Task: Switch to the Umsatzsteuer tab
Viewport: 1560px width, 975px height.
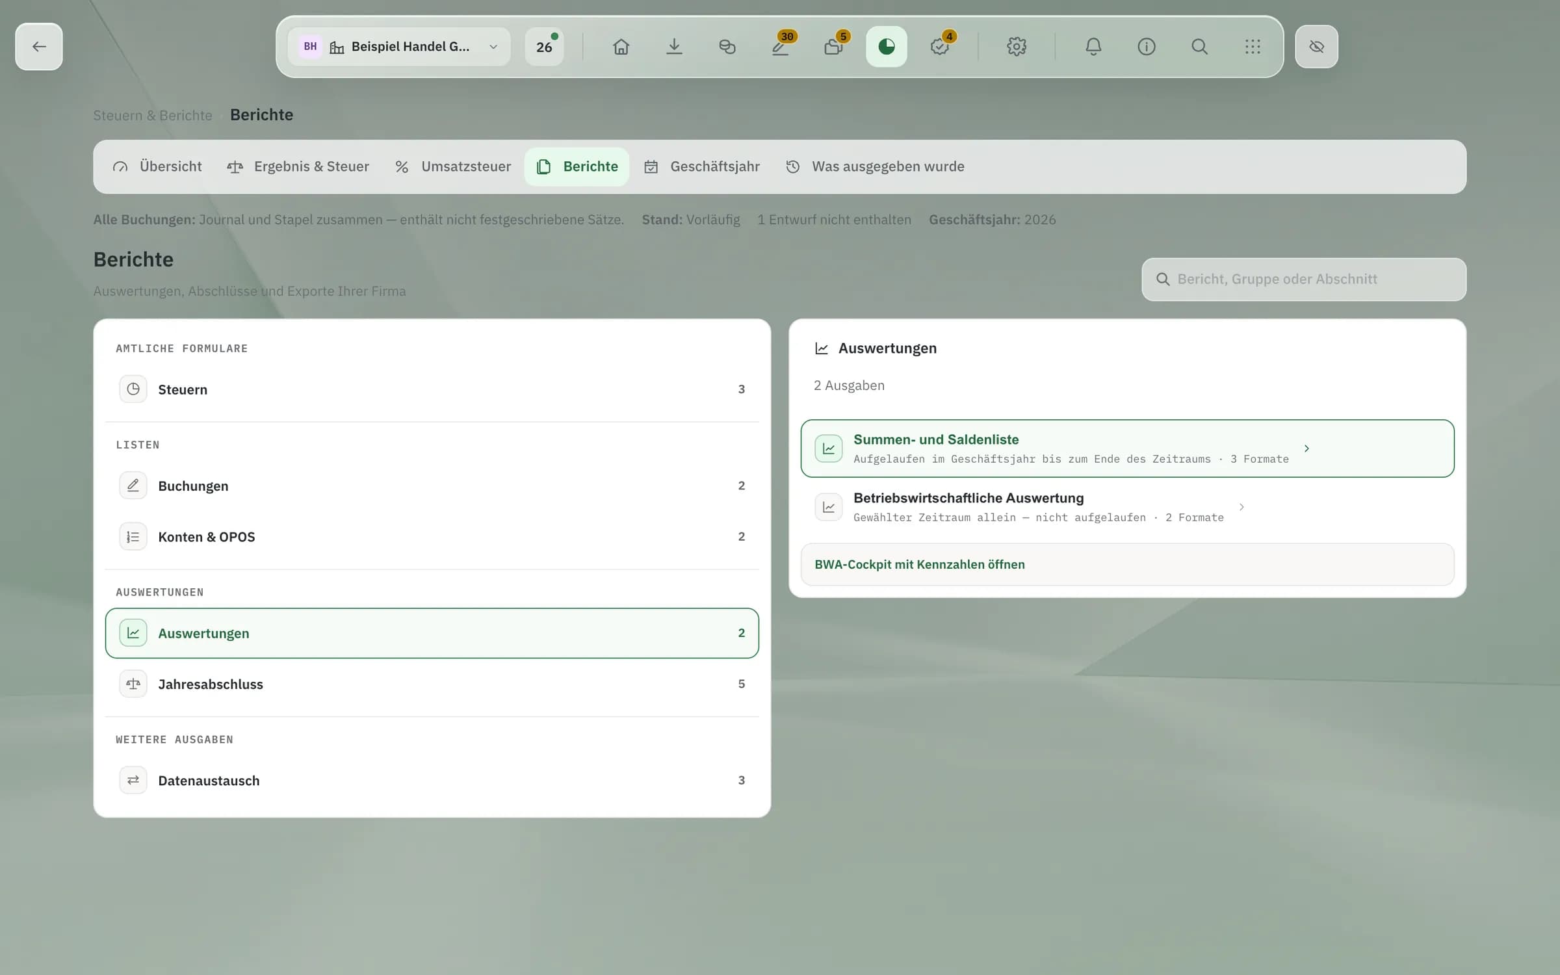Action: tap(453, 166)
